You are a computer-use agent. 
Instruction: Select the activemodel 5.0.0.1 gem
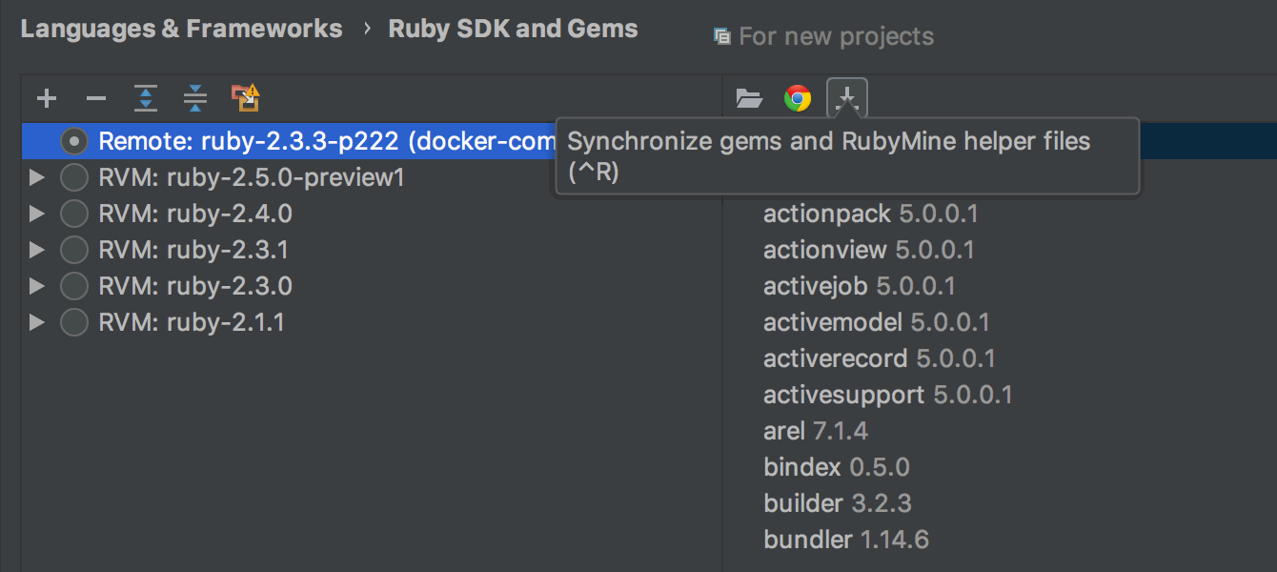pyautogui.click(x=877, y=322)
